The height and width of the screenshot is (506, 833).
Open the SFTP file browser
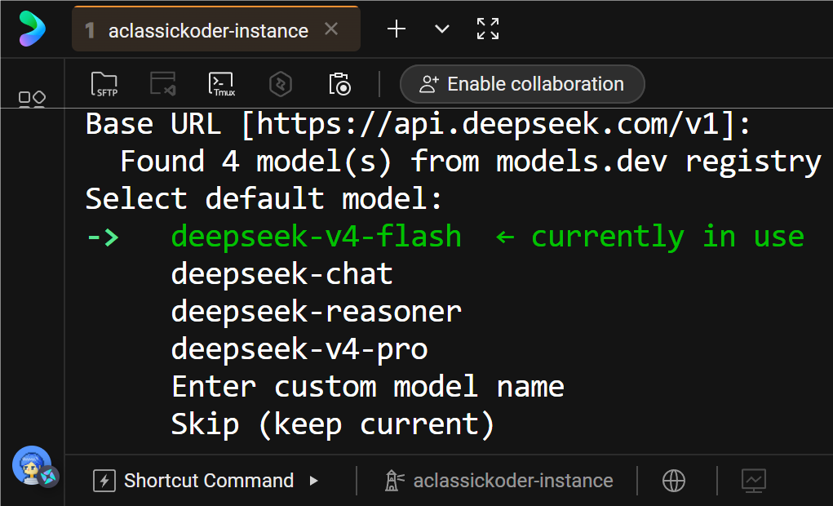104,84
